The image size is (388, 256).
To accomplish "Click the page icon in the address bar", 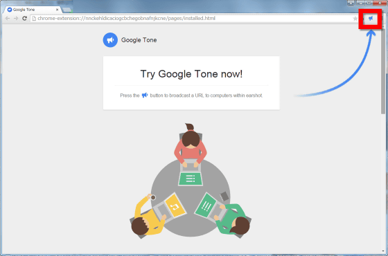I will (x=34, y=18).
